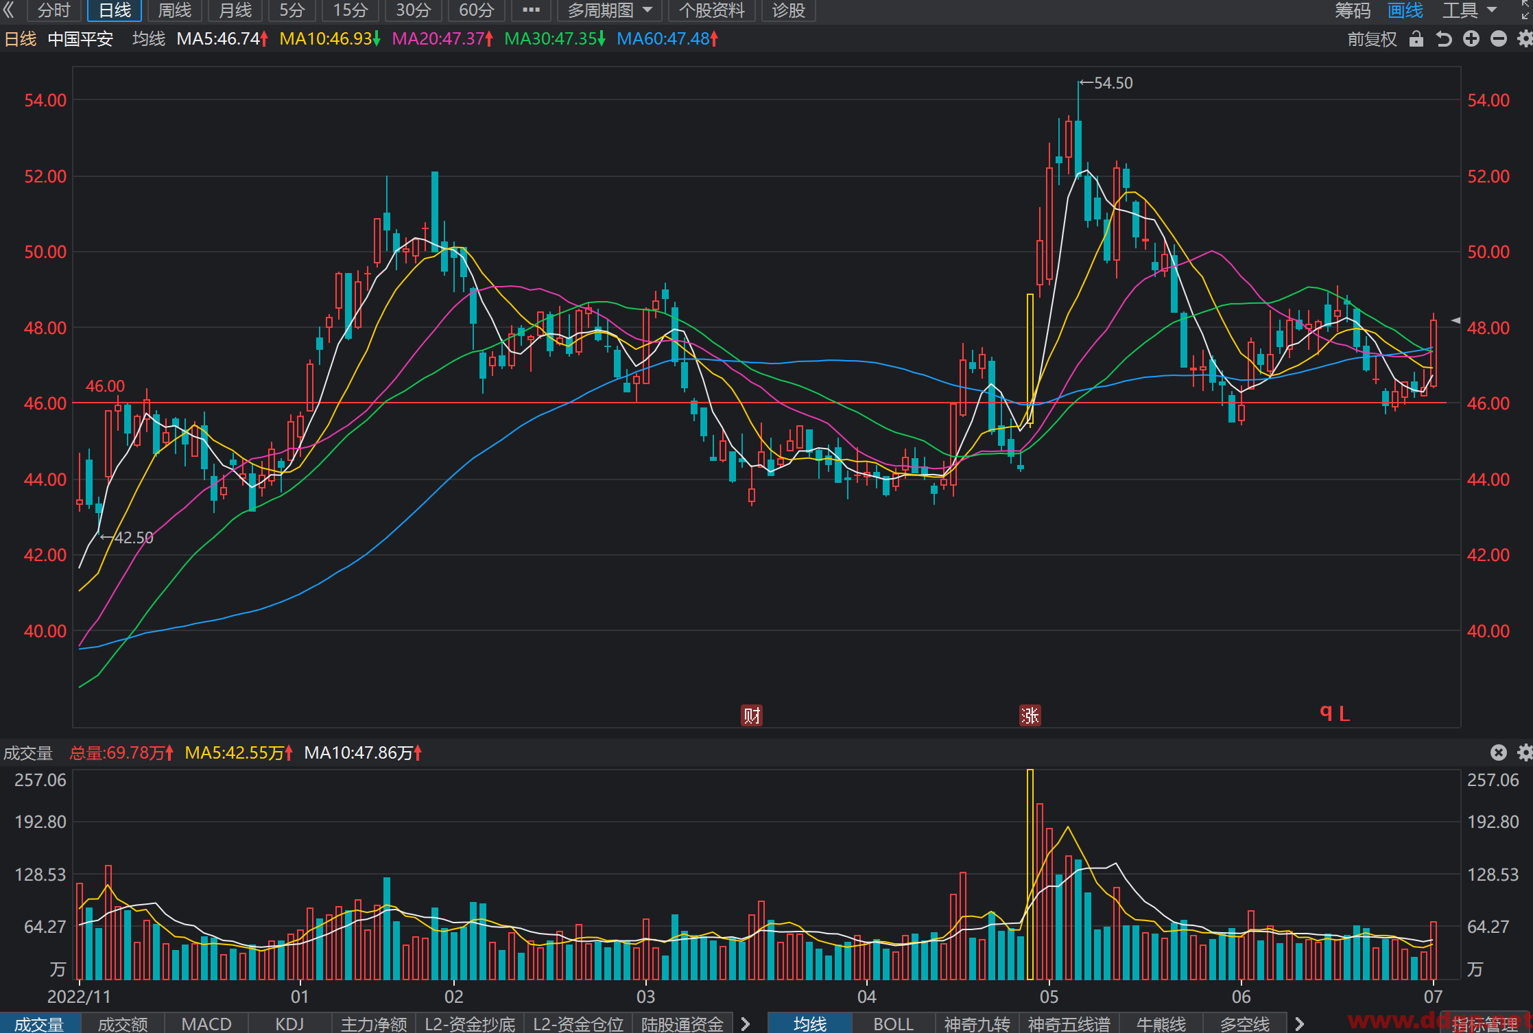Zoom in chart with plus circle icon
The image size is (1533, 1033).
tap(1471, 39)
